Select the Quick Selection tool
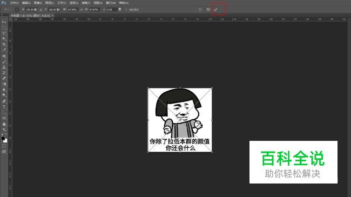 (4, 39)
